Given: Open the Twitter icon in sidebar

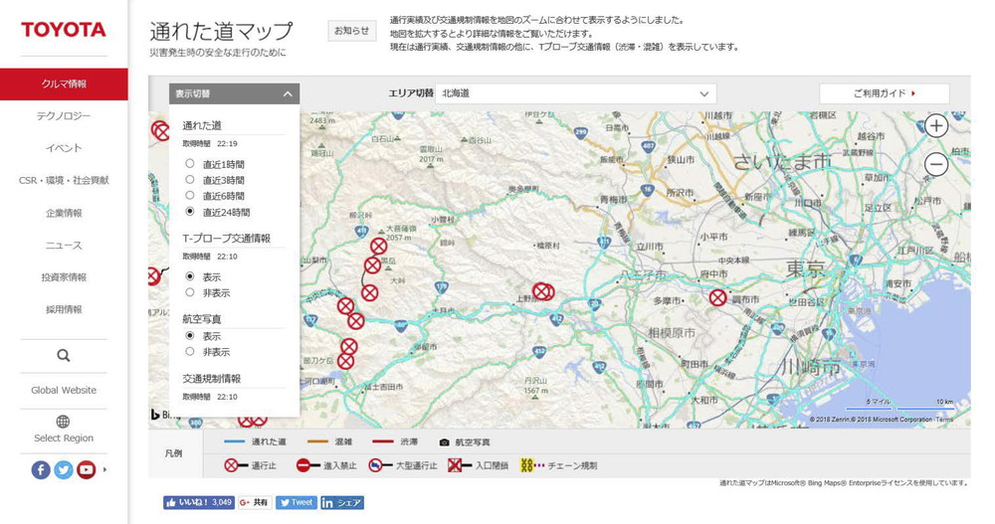Looking at the screenshot, I should coord(64,470).
